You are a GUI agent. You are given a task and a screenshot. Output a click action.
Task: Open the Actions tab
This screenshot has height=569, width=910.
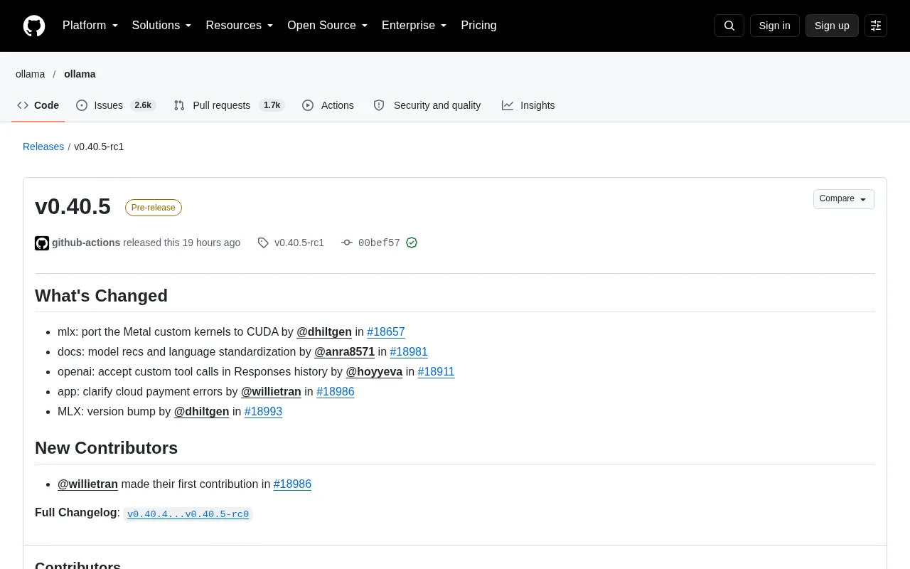click(x=328, y=105)
